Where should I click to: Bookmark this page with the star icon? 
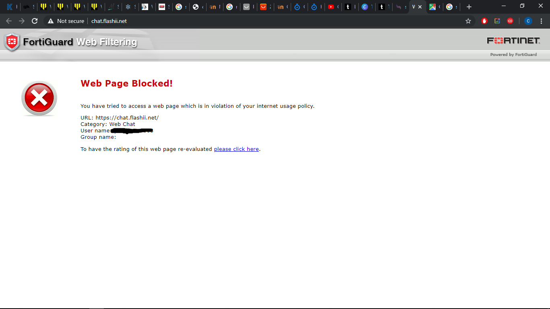(468, 21)
